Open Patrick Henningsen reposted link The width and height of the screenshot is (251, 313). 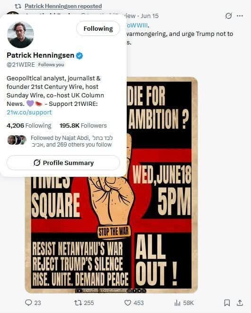click(63, 6)
